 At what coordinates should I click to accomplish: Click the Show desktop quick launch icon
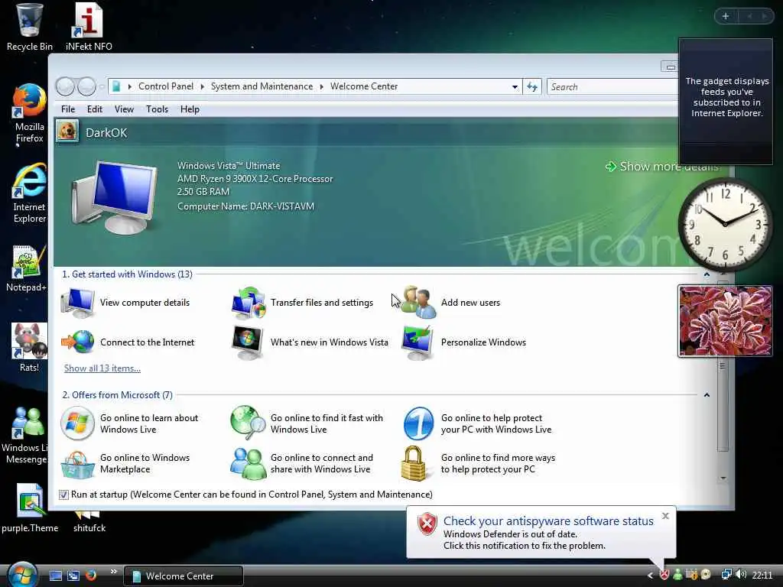(56, 576)
